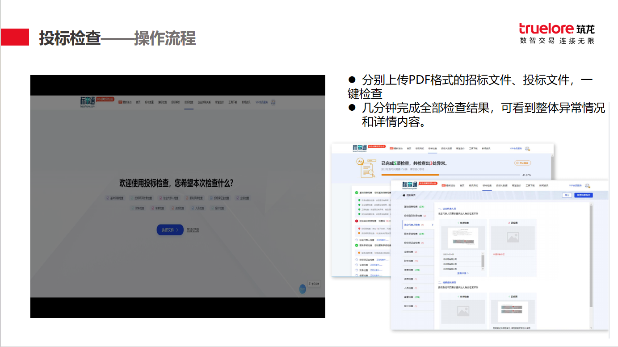Click the green check icon beside 基础信息检查 result row
This screenshot has height=347, width=618.
pyautogui.click(x=357, y=192)
